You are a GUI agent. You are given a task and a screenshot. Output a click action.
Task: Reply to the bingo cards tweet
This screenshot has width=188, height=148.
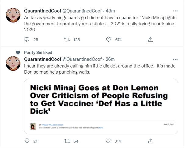tap(27, 40)
